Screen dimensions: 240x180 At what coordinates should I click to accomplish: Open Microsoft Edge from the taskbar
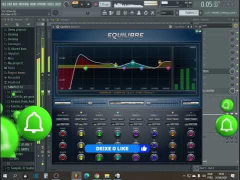pos(86,176)
